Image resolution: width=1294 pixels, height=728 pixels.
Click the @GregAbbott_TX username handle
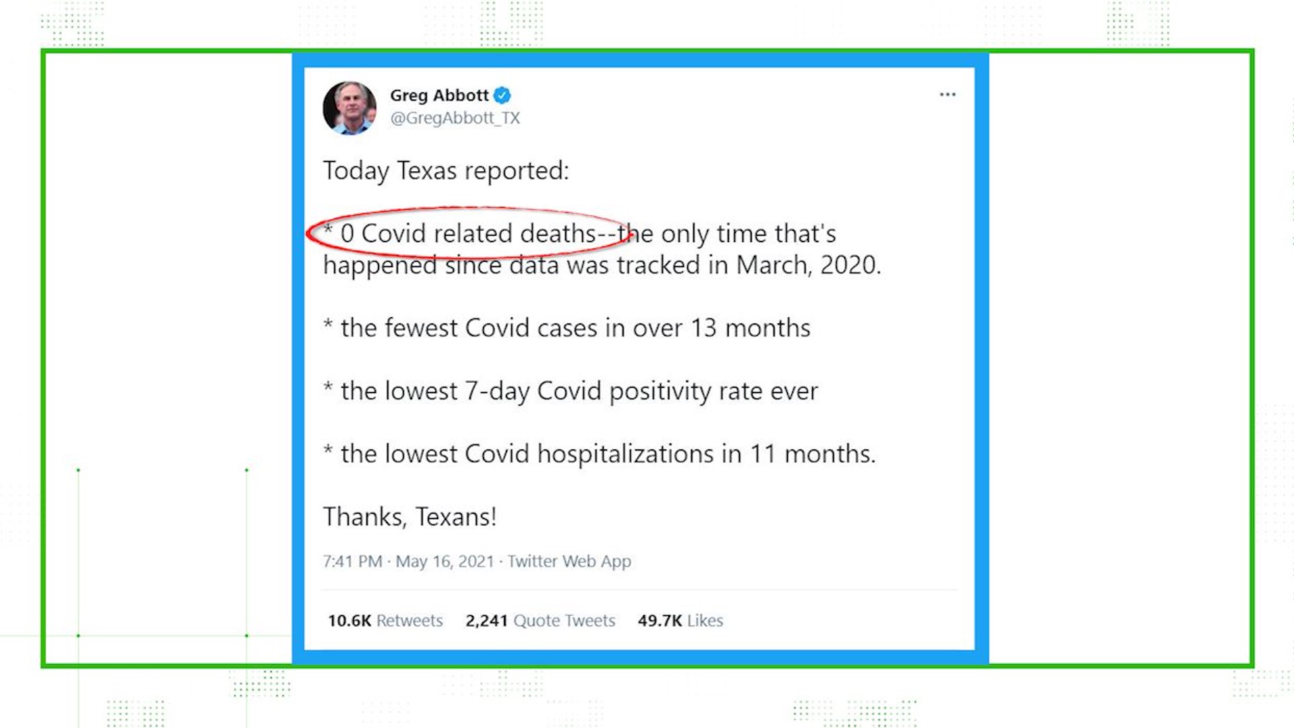pyautogui.click(x=455, y=117)
